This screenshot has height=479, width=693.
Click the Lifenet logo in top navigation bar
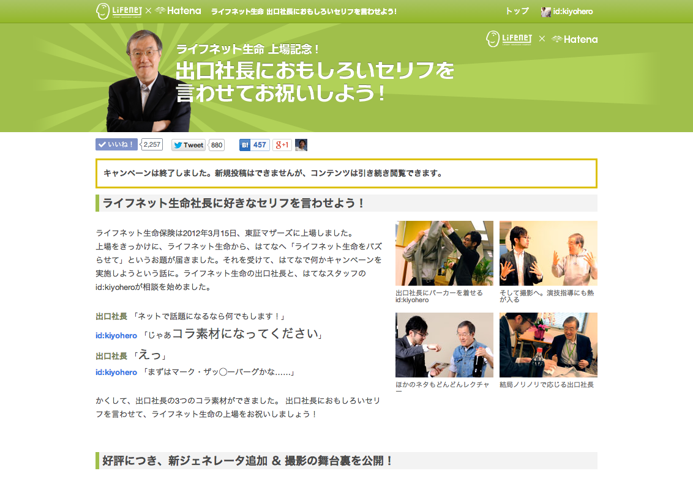tap(119, 11)
